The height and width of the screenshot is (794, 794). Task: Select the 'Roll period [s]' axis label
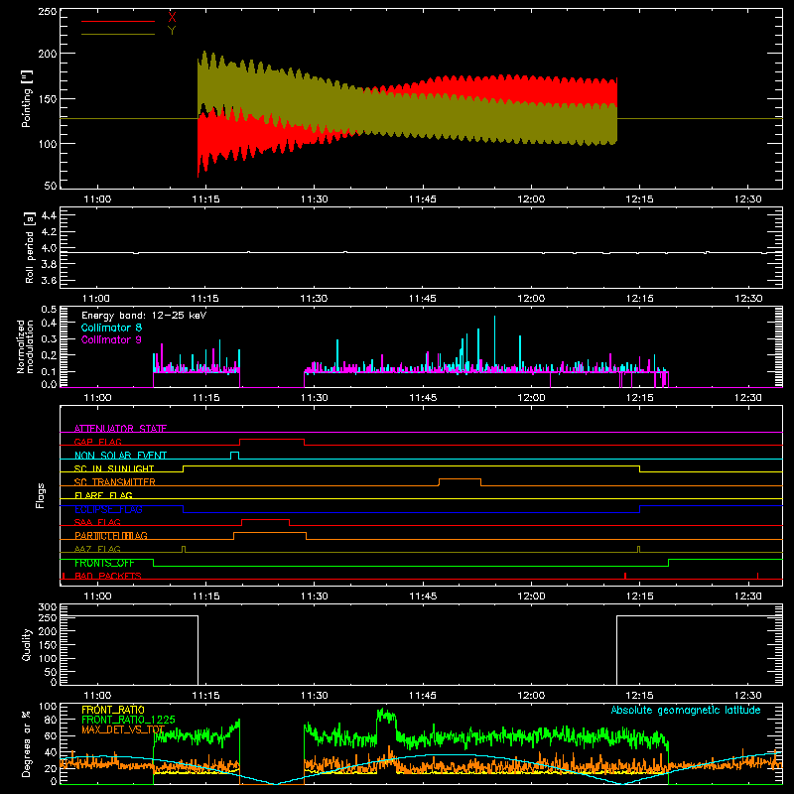coord(30,247)
